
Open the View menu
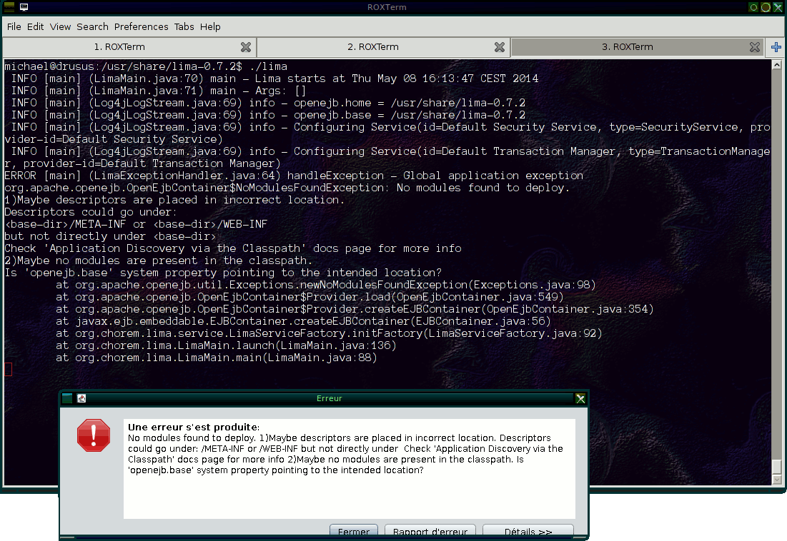click(60, 26)
